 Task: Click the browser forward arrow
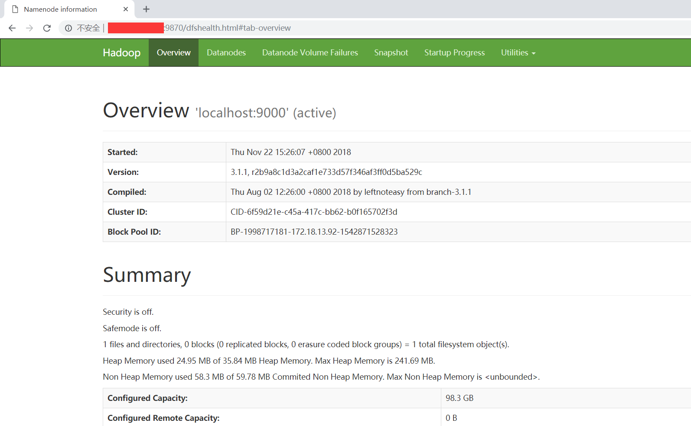point(29,28)
